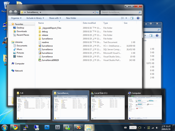Select the SQL Server Compact Surveillance file icon
Screen dimensions: 175x131
pyautogui.click(x=40, y=49)
